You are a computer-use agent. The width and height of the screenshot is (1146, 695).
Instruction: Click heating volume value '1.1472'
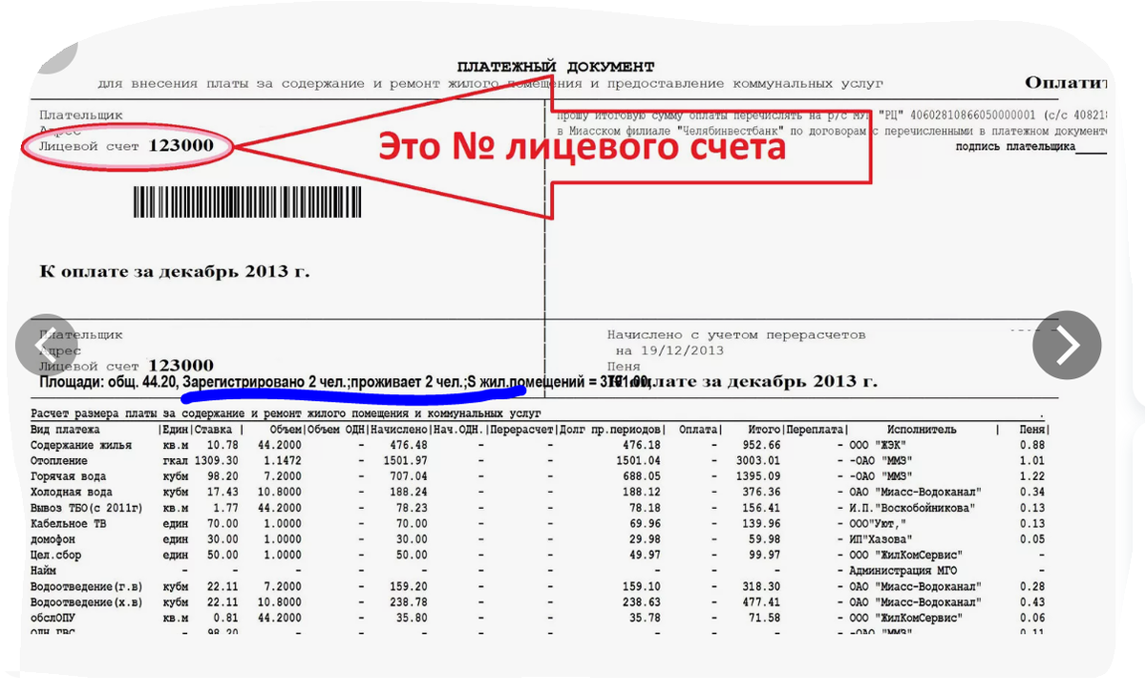pyautogui.click(x=282, y=461)
